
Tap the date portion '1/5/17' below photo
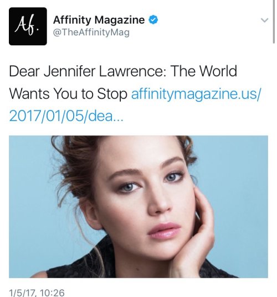22,293
